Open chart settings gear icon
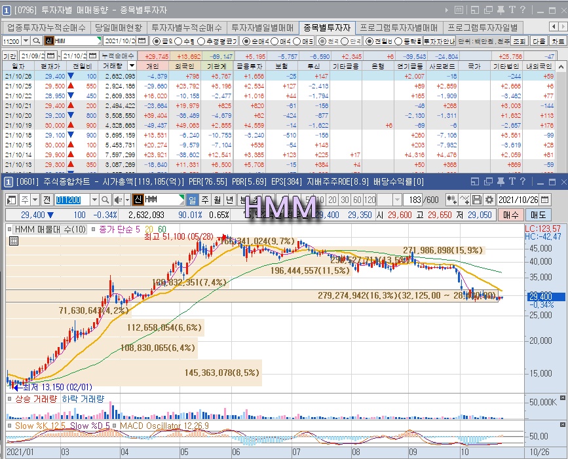Image resolution: width=568 pixels, height=459 pixels. pos(489,200)
